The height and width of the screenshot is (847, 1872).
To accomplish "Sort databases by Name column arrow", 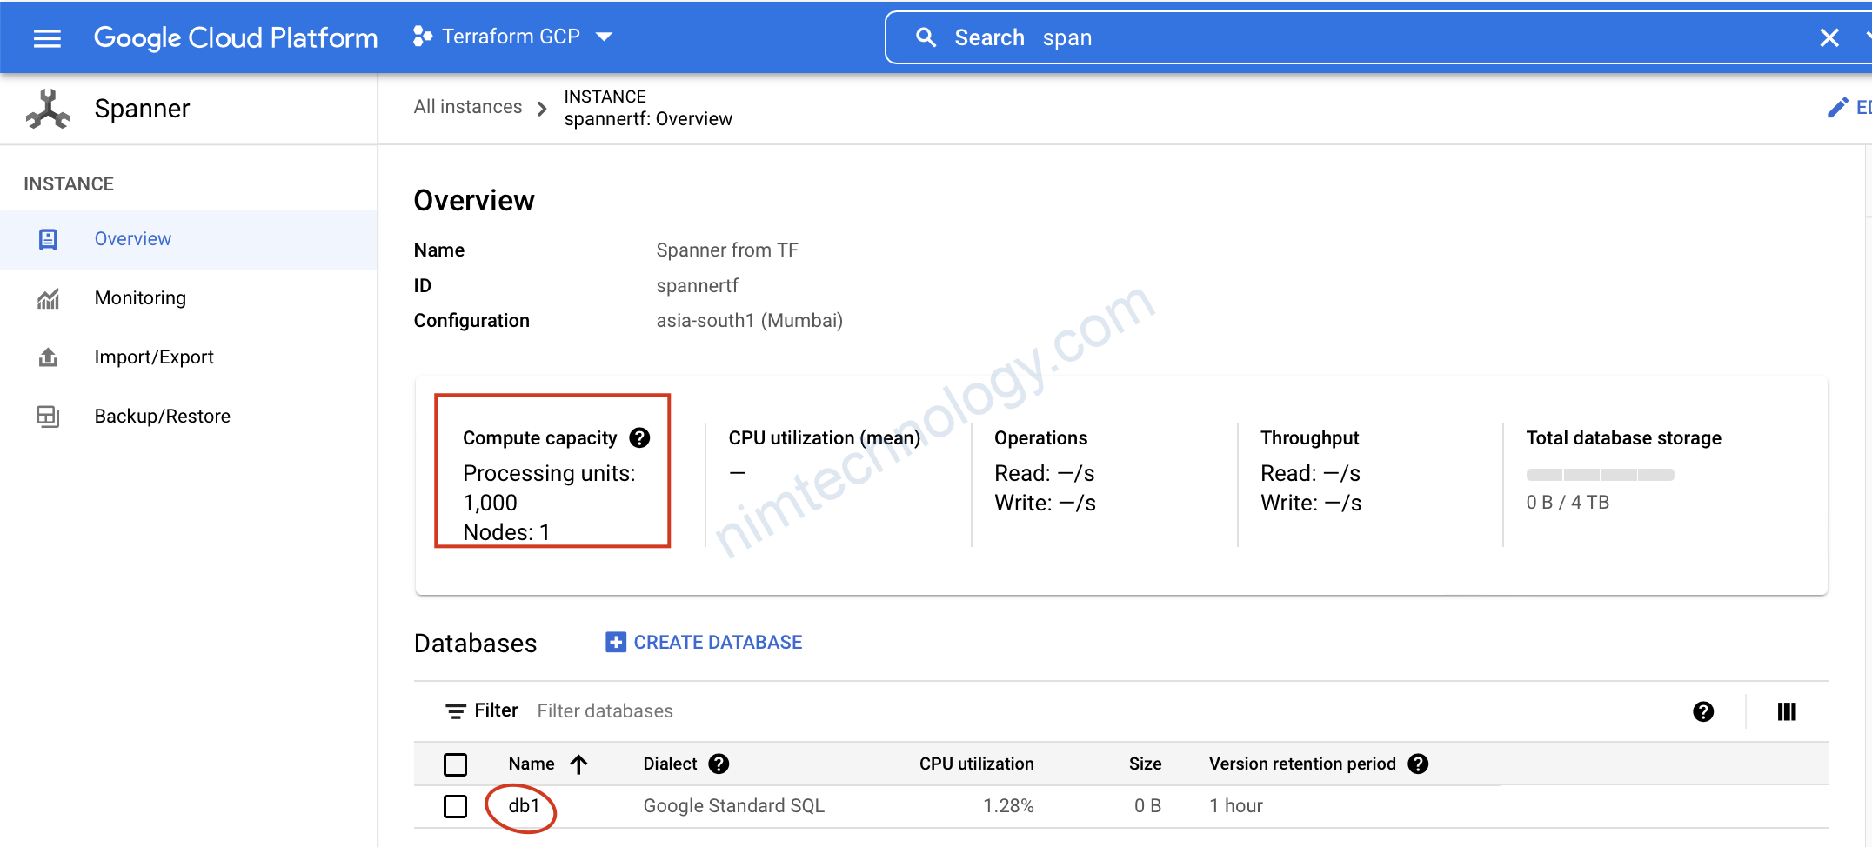I will pyautogui.click(x=579, y=764).
